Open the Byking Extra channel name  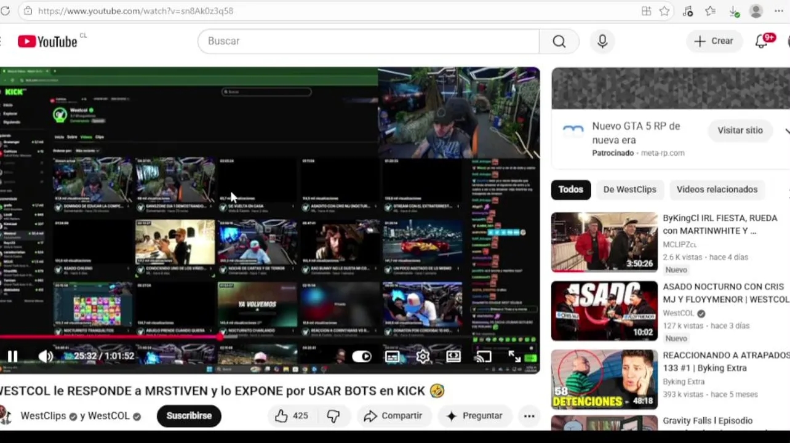pos(684,381)
